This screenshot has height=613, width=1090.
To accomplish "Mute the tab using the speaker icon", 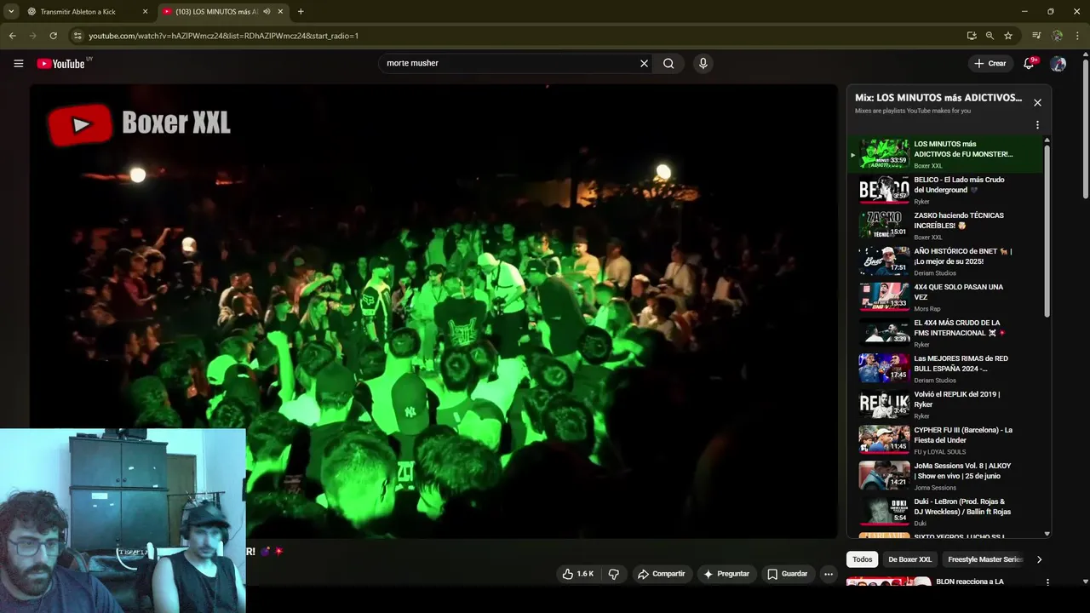I will coord(267,12).
